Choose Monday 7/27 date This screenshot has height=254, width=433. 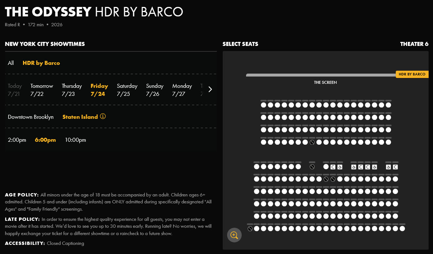click(182, 90)
